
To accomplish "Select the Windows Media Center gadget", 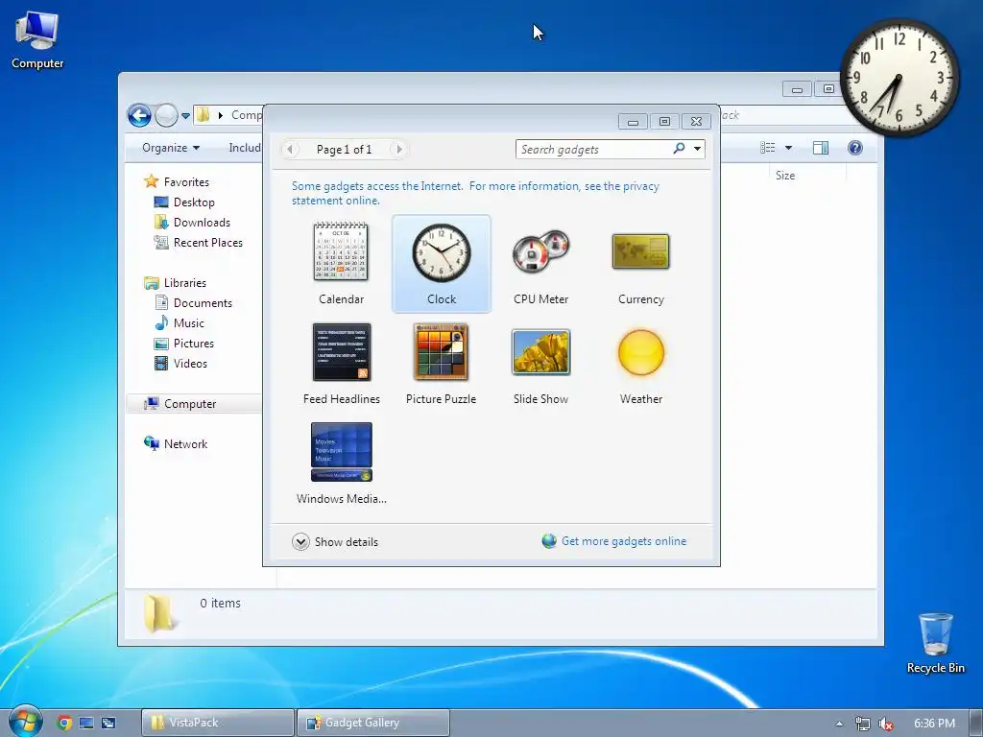I will tap(341, 464).
